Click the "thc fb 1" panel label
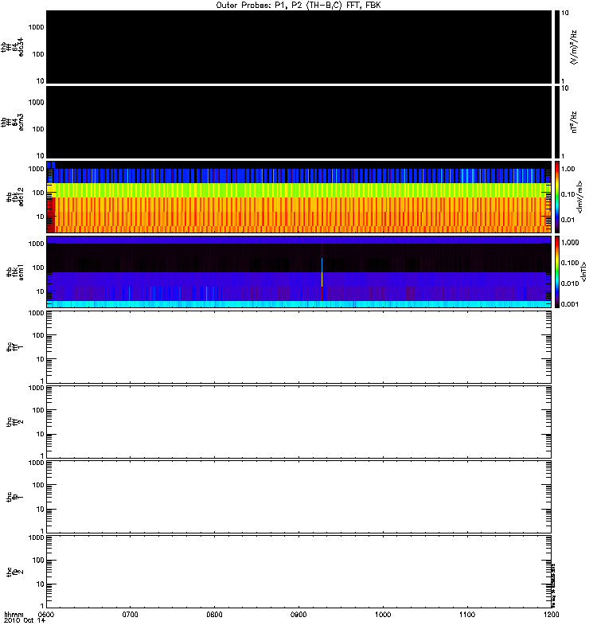 point(15,496)
